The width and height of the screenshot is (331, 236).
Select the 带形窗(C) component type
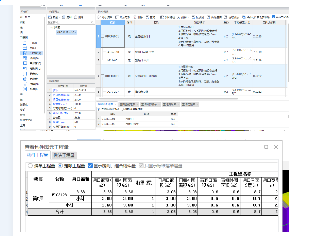point(32,63)
